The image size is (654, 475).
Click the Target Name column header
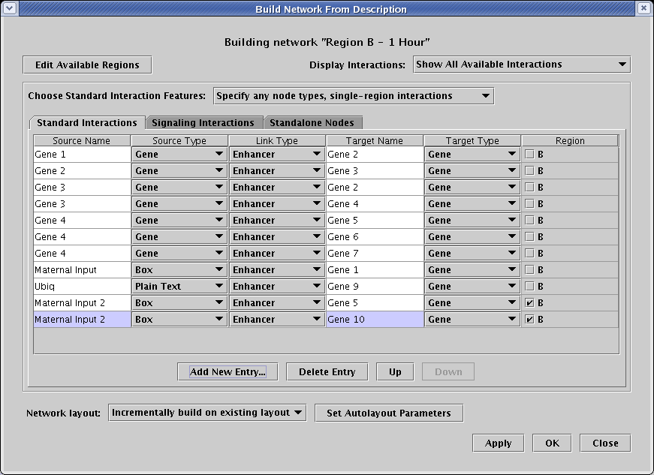click(375, 141)
